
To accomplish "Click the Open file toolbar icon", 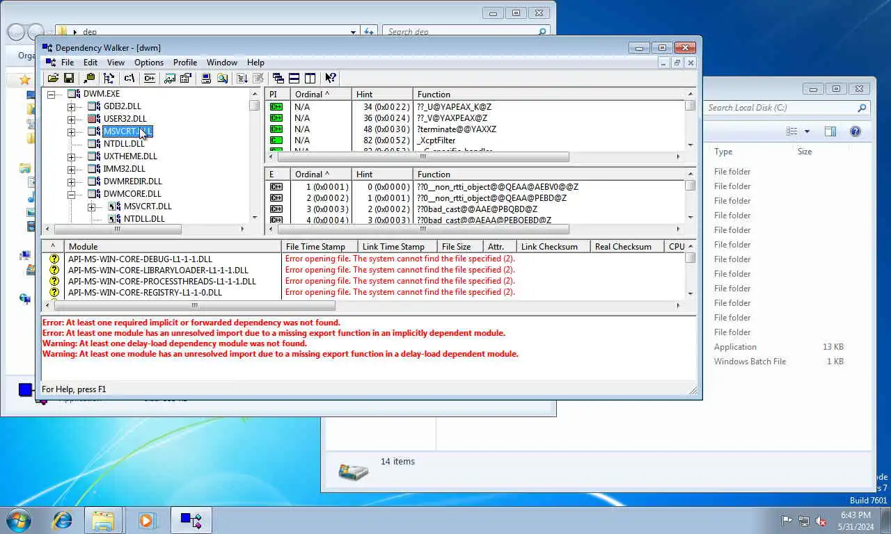I will click(53, 79).
